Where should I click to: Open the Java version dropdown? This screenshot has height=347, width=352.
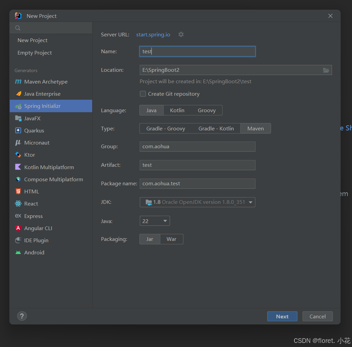click(155, 221)
